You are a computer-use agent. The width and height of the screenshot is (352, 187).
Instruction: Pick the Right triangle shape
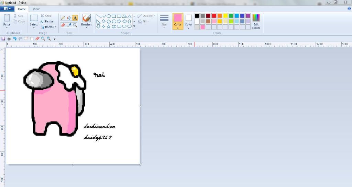pyautogui.click(x=98, y=22)
